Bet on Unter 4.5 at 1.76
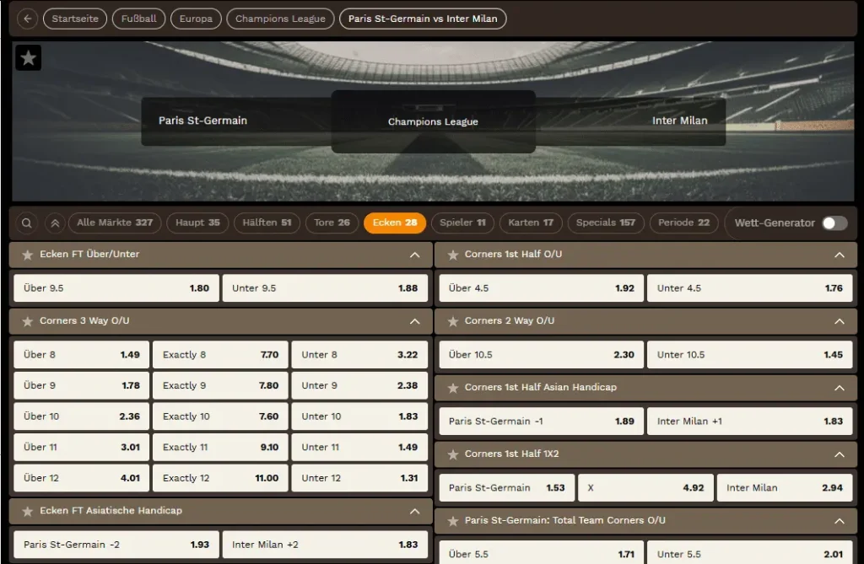864x564 pixels. point(750,288)
